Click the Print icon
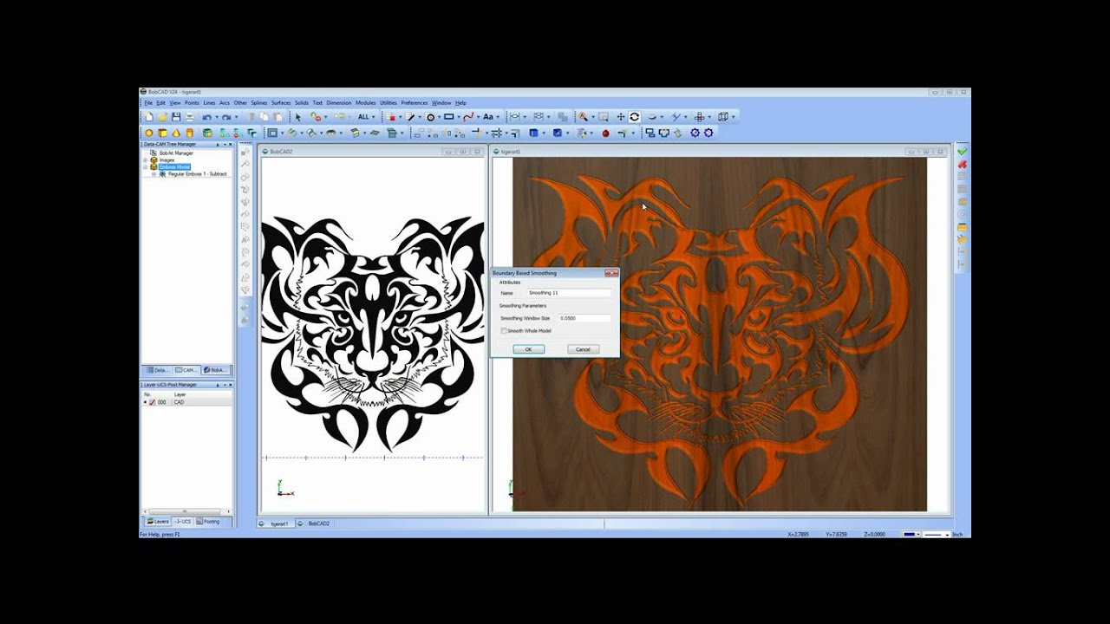Viewport: 1110px width, 624px height. [x=190, y=117]
